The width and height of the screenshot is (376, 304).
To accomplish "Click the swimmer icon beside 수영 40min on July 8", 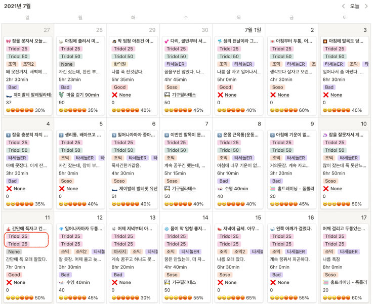I will [220, 189].
